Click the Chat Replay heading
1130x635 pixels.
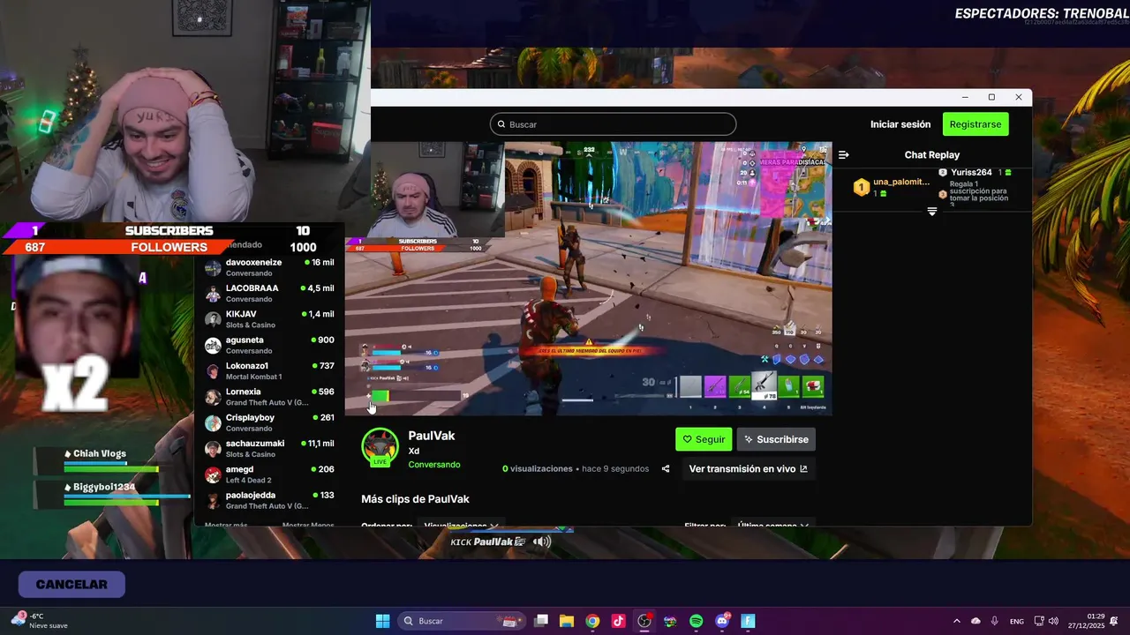click(x=931, y=154)
